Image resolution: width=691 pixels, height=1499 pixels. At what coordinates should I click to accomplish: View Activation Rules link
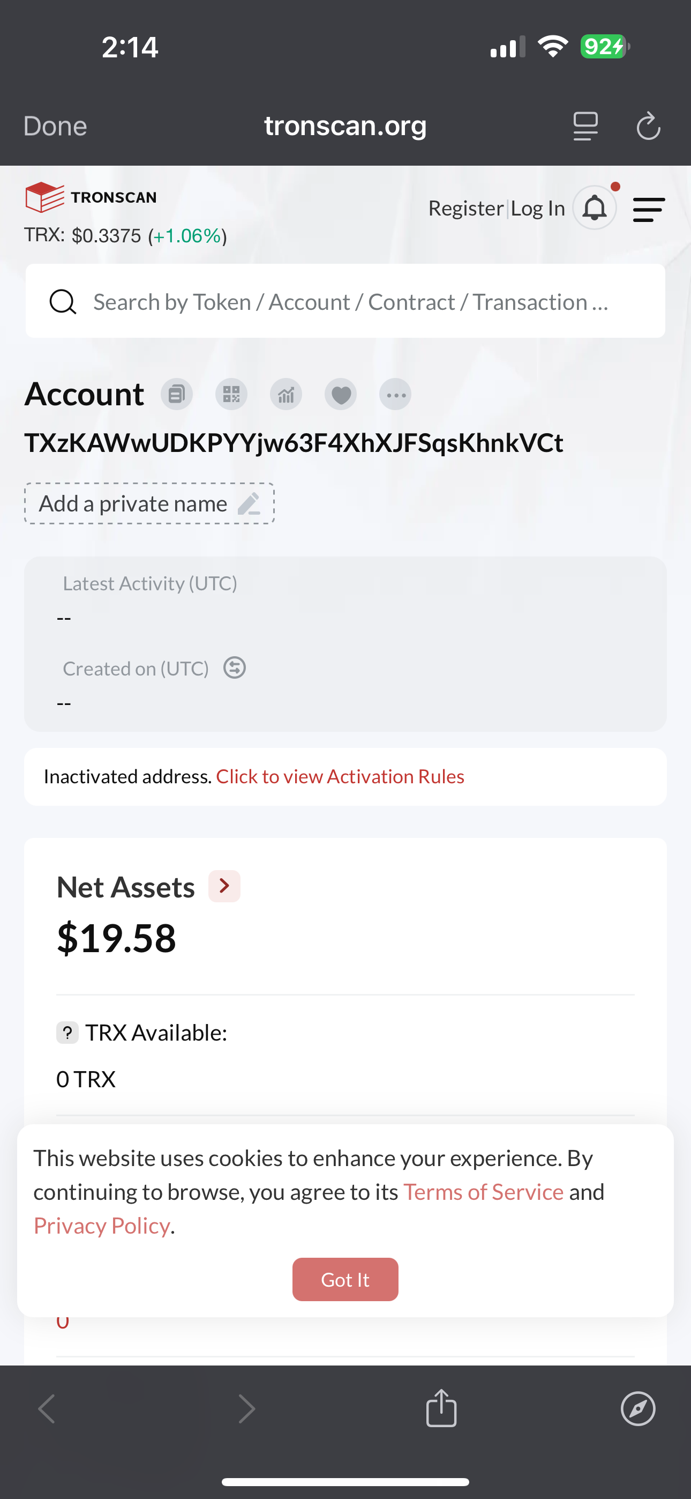340,776
